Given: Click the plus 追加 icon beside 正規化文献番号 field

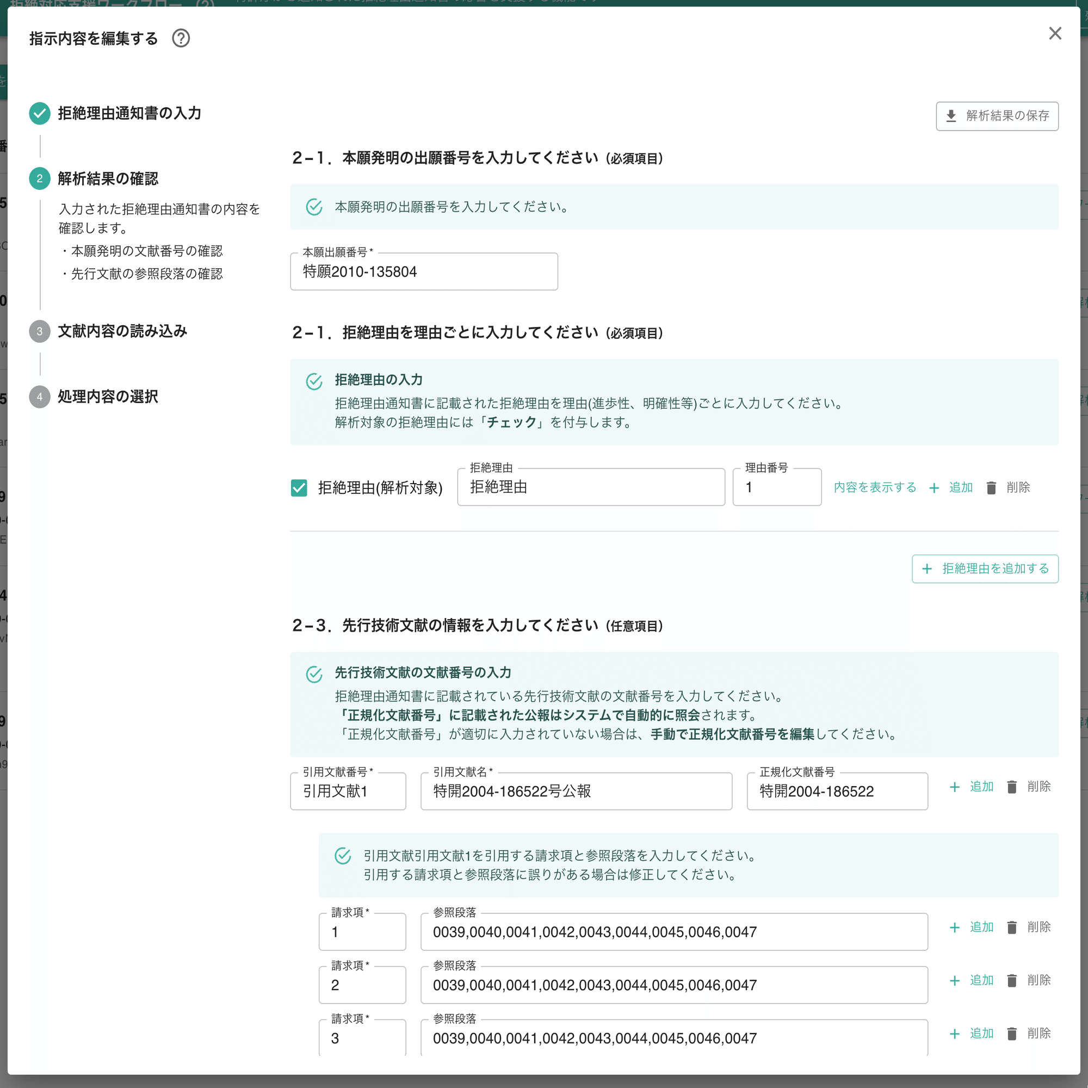Looking at the screenshot, I should coord(955,787).
